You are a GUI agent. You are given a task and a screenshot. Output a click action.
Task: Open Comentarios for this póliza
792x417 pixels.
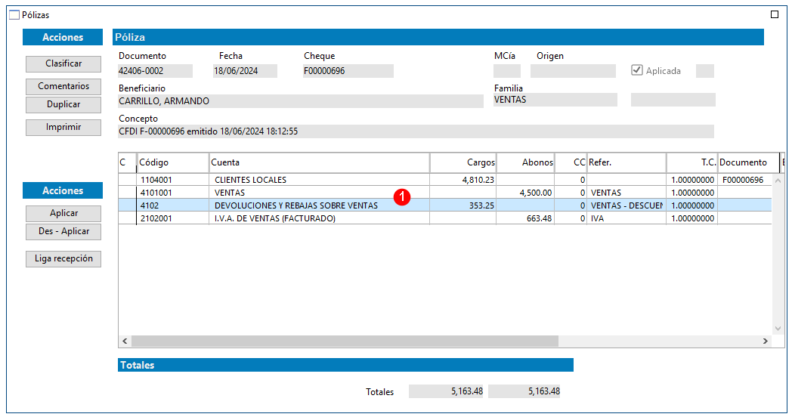pyautogui.click(x=63, y=86)
